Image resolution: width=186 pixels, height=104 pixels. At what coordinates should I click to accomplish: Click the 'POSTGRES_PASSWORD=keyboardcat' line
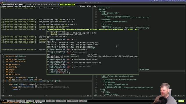click(x=115, y=21)
